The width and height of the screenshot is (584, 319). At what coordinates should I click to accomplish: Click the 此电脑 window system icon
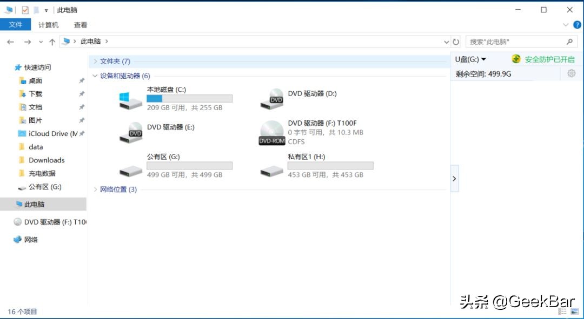point(9,10)
